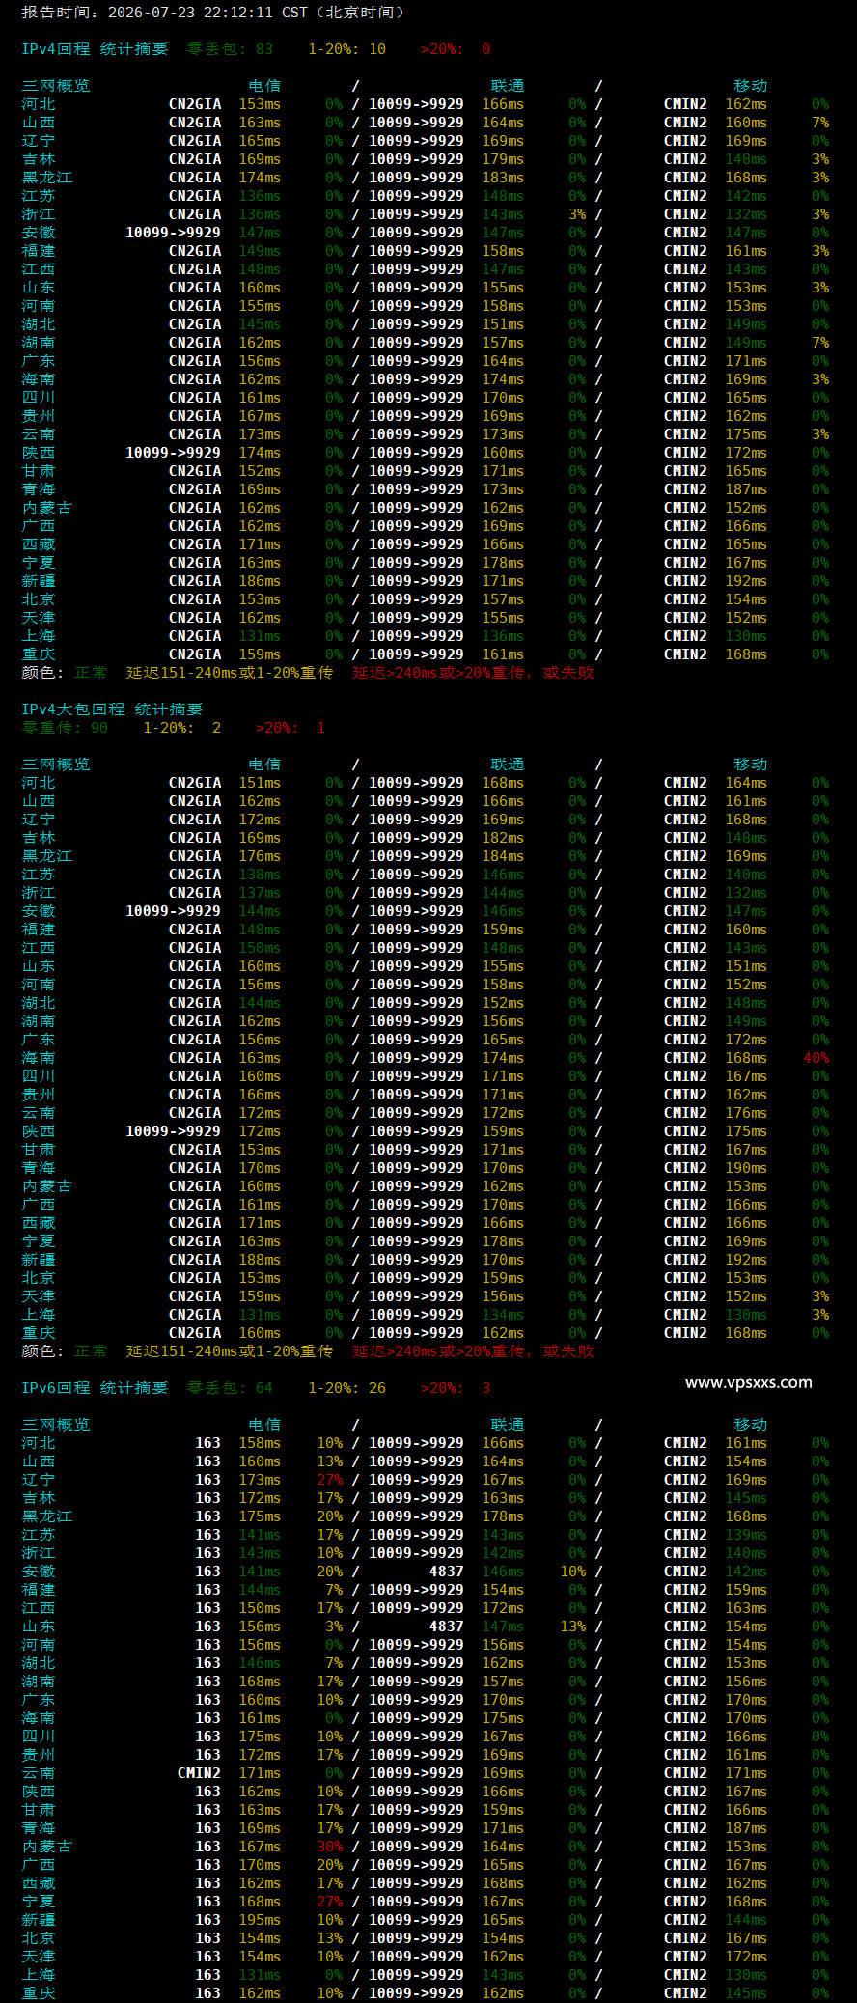This screenshot has width=857, height=2003.
Task: Select "零丢包: 64" in IPv6 summary
Action: point(230,1388)
